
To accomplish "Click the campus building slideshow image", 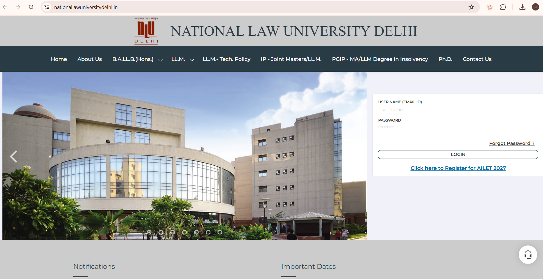I will (x=185, y=156).
